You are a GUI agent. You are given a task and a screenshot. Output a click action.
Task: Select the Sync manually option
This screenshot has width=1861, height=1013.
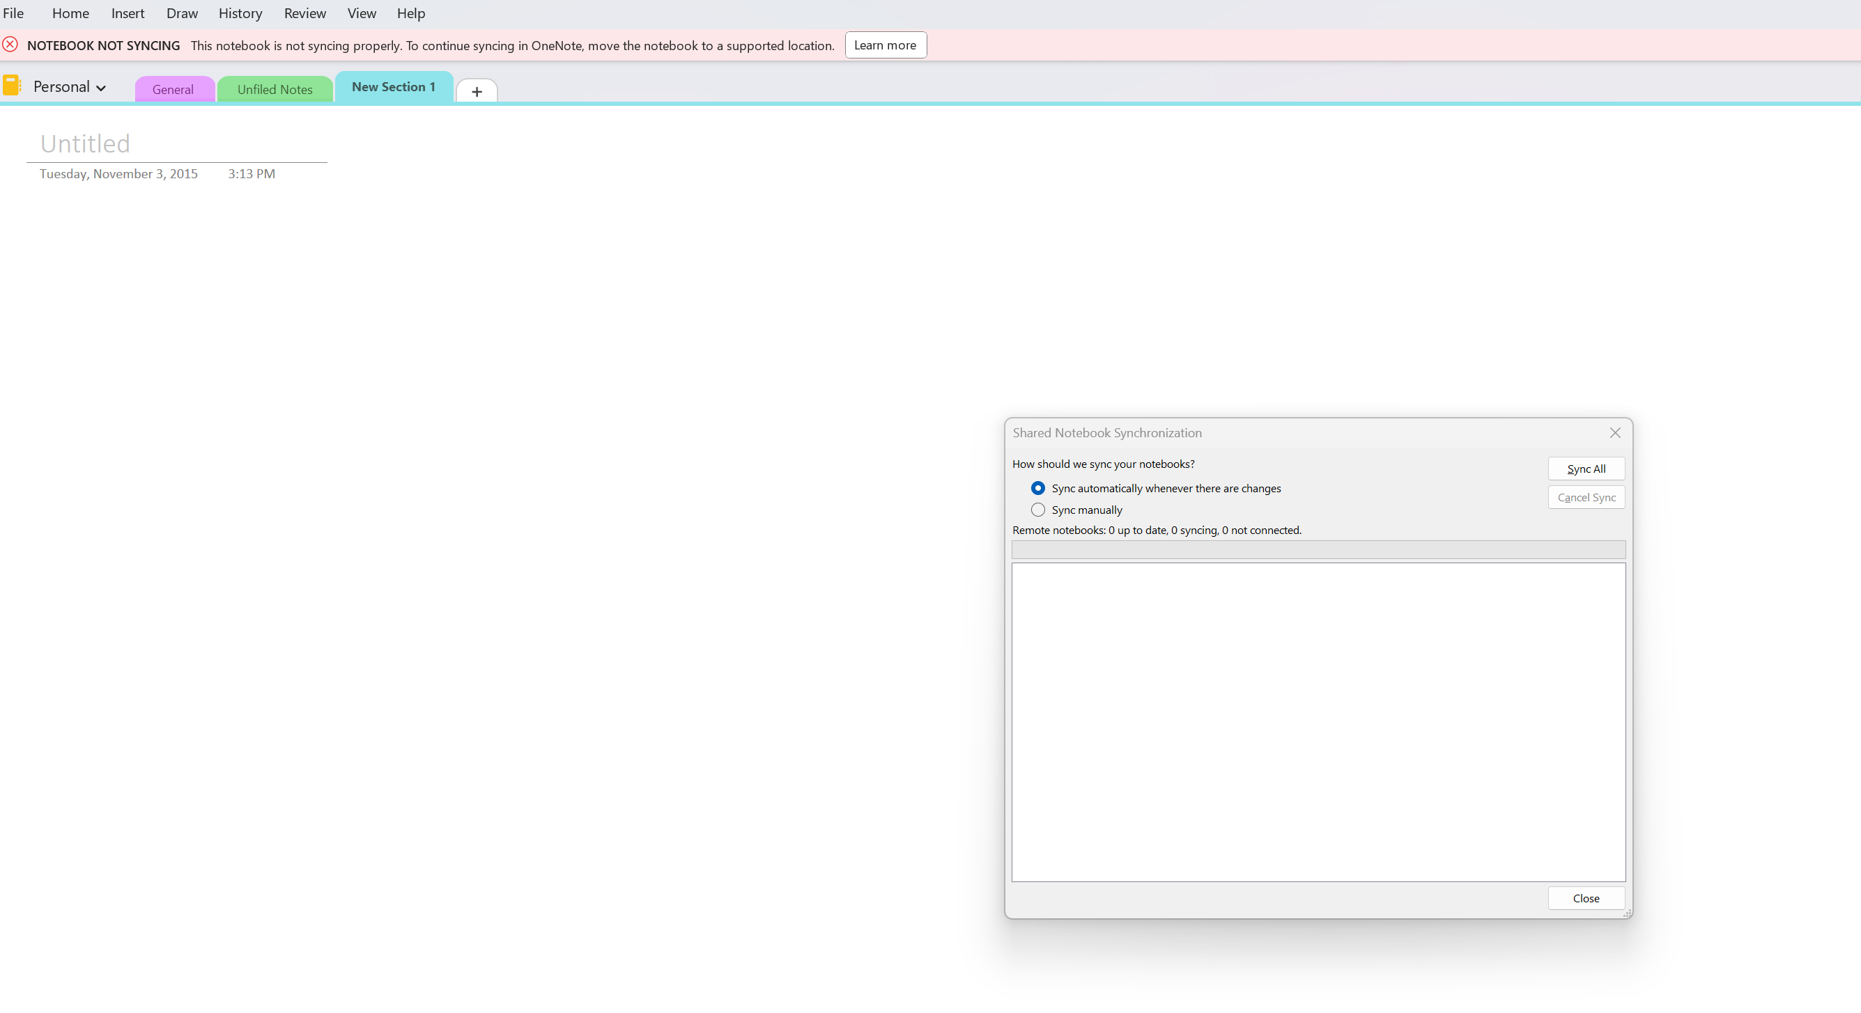(1038, 510)
